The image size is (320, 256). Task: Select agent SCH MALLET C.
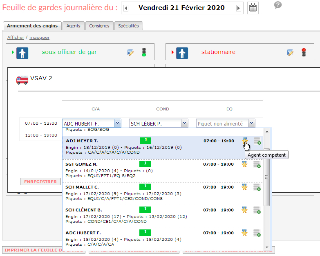(x=162, y=193)
